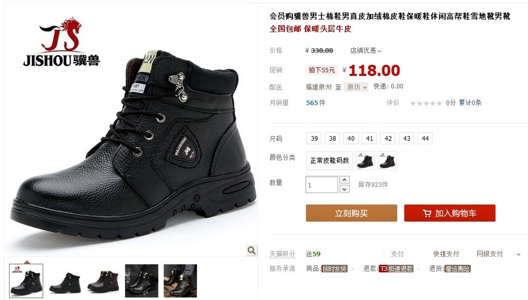Increase quantity with the up arrow
This screenshot has height=300, width=528.
point(344,180)
